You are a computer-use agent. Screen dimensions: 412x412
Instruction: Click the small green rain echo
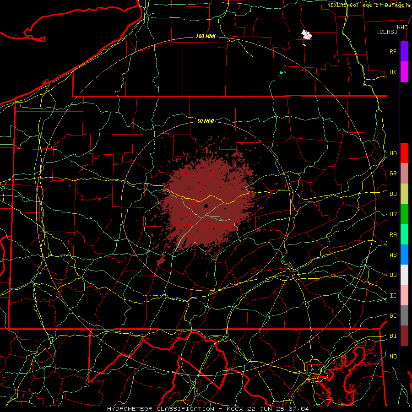282,72
